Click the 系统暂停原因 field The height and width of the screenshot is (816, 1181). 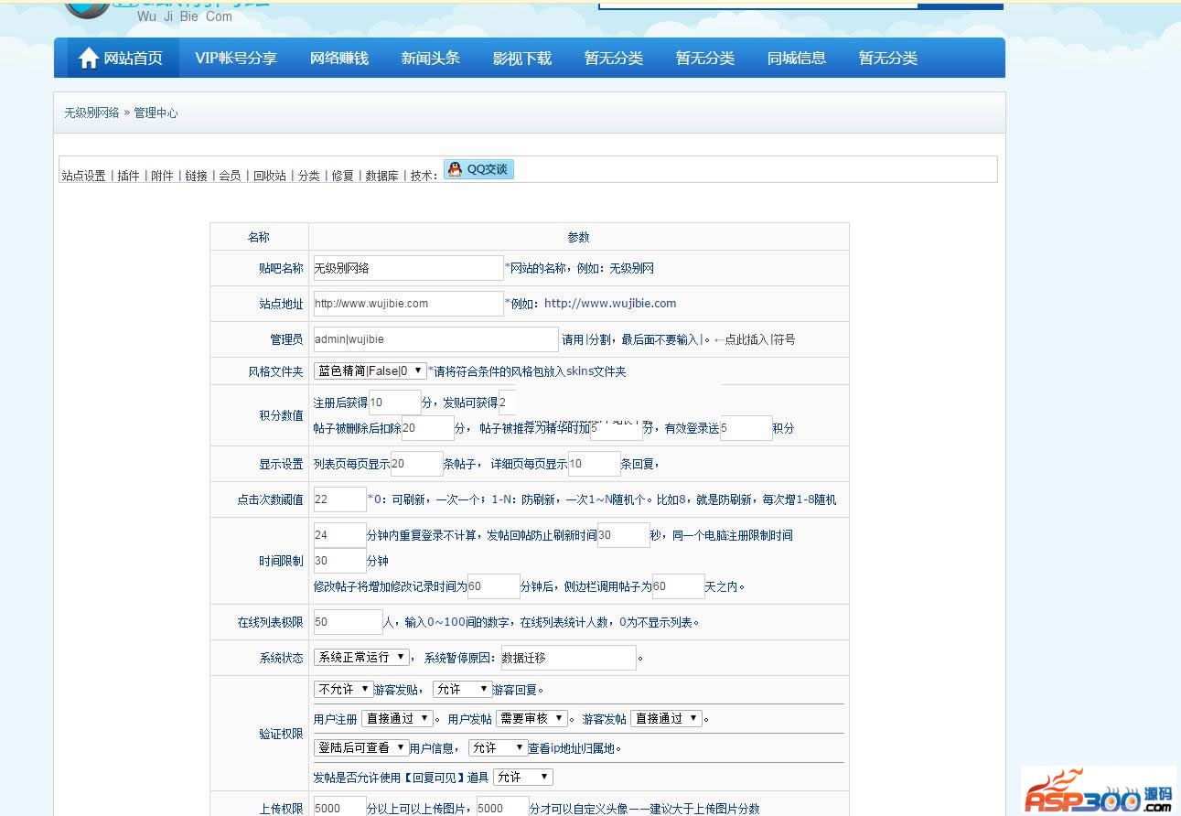click(x=568, y=658)
